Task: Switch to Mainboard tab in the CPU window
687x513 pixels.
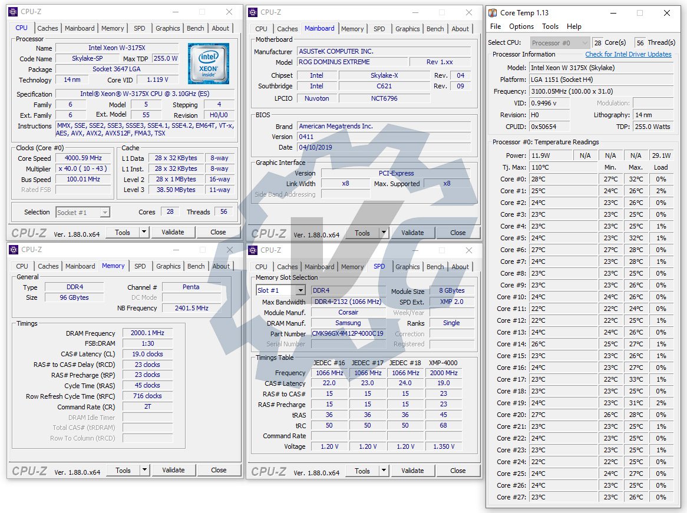Action: [80, 28]
